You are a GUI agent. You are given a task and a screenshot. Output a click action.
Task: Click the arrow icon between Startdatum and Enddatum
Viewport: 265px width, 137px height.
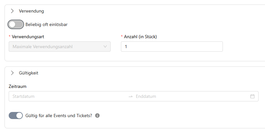click(x=131, y=96)
